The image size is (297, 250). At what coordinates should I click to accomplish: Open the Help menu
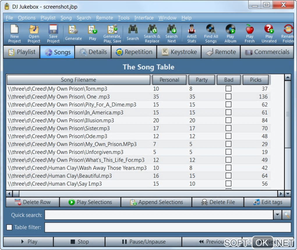(x=187, y=18)
